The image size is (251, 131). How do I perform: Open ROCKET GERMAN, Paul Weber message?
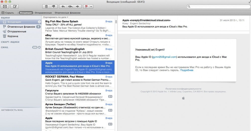point(78,81)
